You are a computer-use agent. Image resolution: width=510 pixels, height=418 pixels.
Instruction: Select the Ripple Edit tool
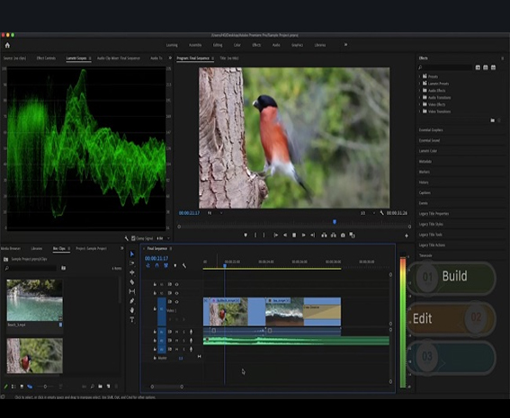coord(132,272)
